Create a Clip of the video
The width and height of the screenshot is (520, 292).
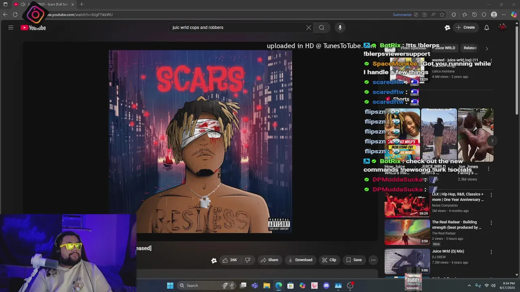tap(329, 260)
